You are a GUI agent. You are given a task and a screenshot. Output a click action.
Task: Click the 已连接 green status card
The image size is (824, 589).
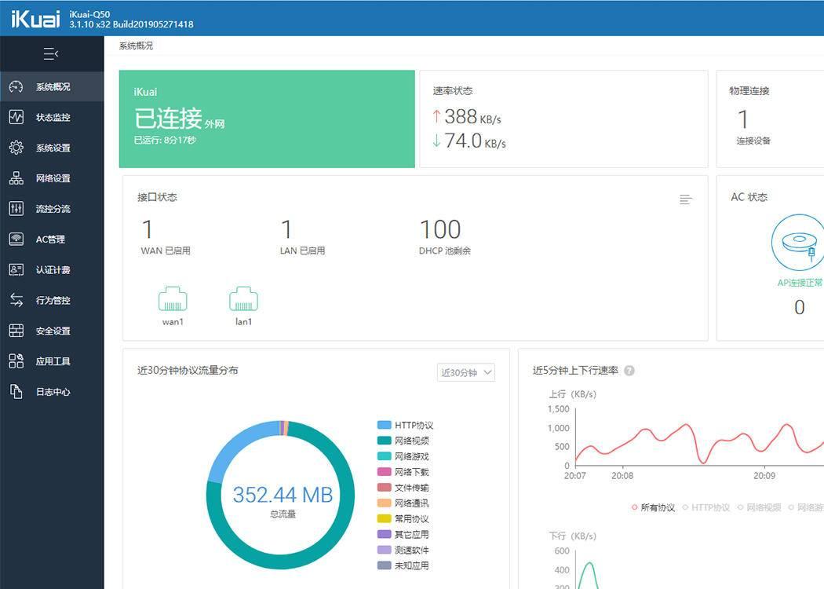pos(267,119)
